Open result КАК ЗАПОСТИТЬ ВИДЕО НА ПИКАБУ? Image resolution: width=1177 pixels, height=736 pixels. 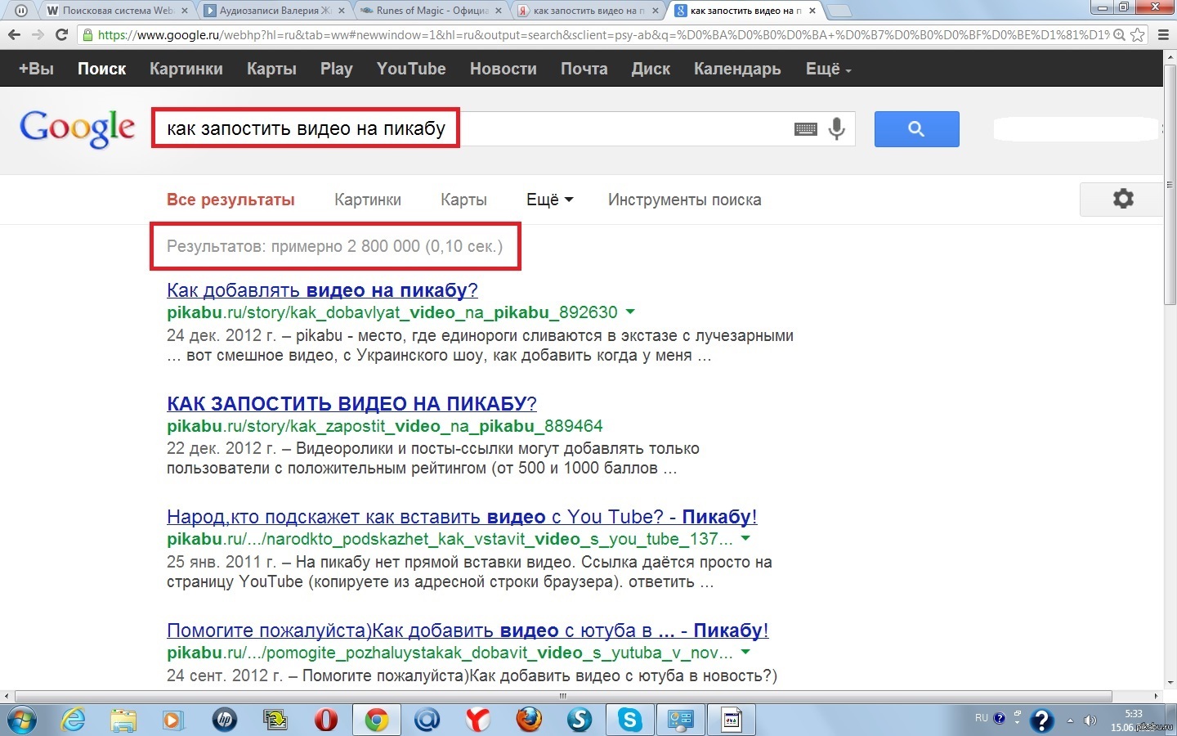351,403
